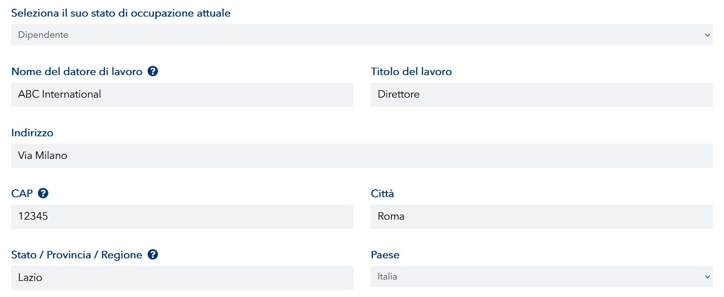Click the job title field containing Direttore
The height and width of the screenshot is (297, 724).
[541, 94]
